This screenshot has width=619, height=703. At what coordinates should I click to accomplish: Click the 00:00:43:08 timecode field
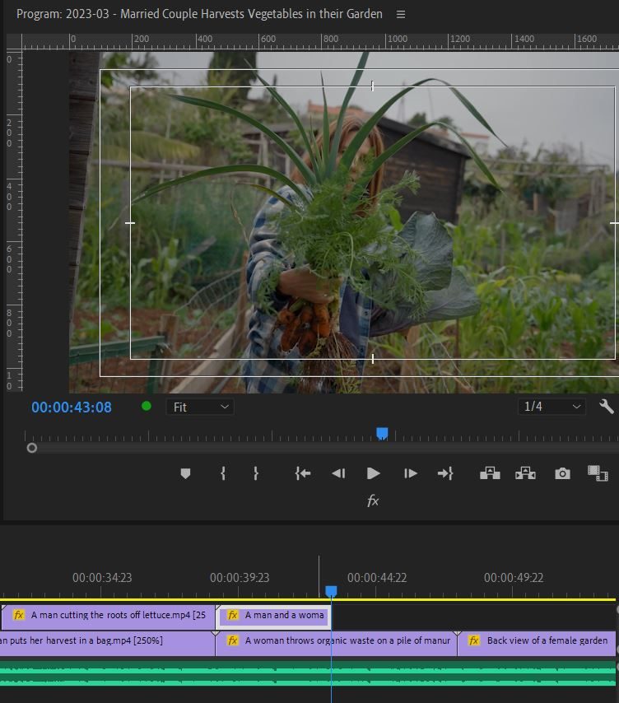coord(72,407)
